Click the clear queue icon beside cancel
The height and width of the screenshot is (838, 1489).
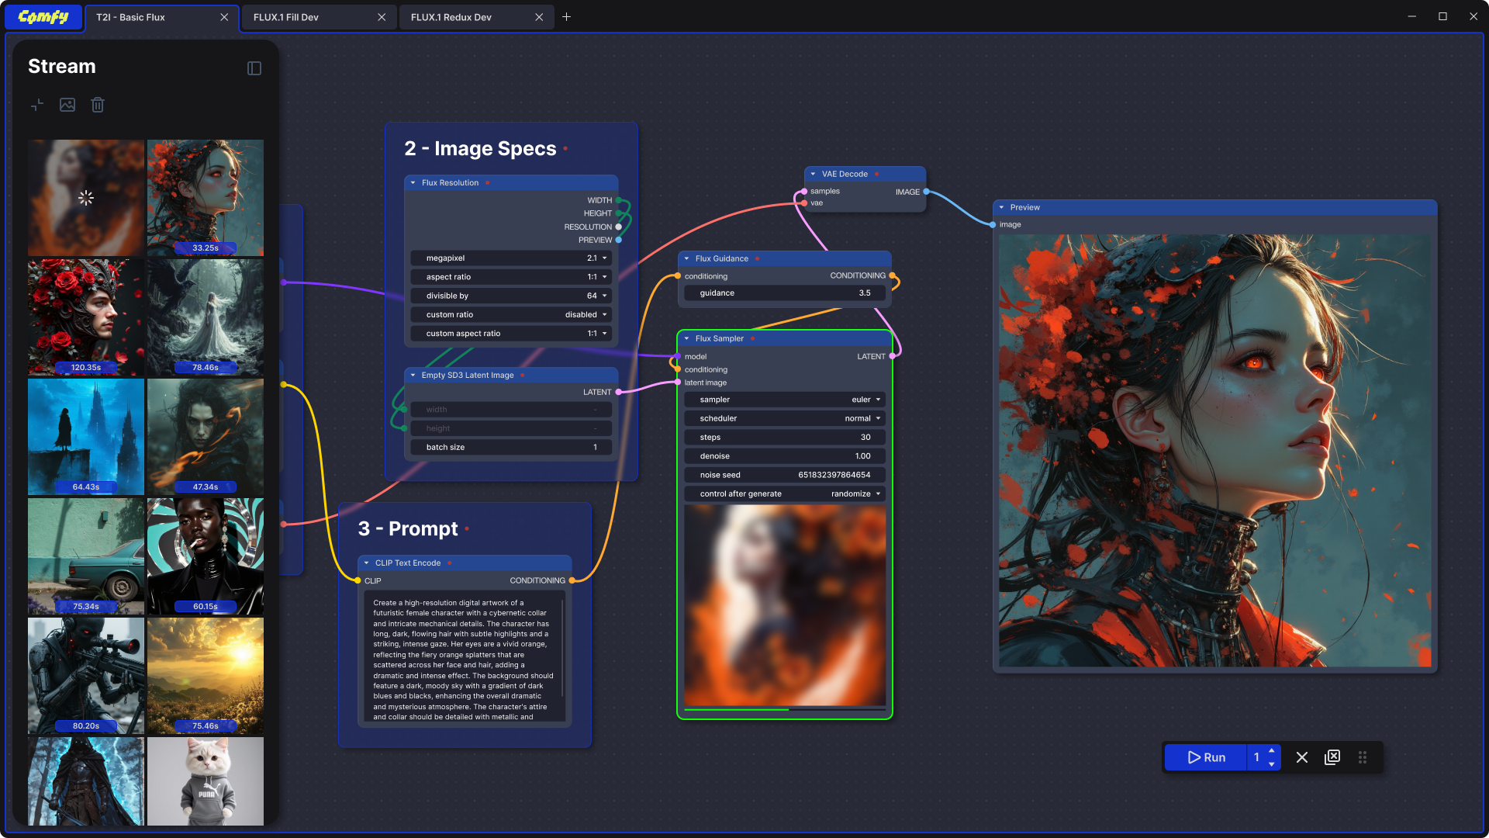(1332, 757)
